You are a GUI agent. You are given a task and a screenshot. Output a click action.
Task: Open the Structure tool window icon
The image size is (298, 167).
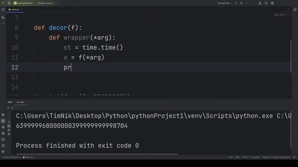(3, 17)
